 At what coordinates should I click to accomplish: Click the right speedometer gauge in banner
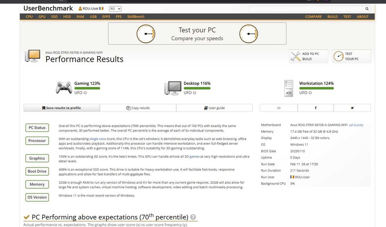249,34
